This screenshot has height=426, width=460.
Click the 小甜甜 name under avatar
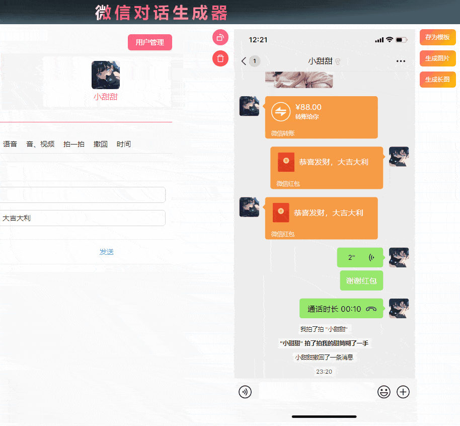pos(106,97)
